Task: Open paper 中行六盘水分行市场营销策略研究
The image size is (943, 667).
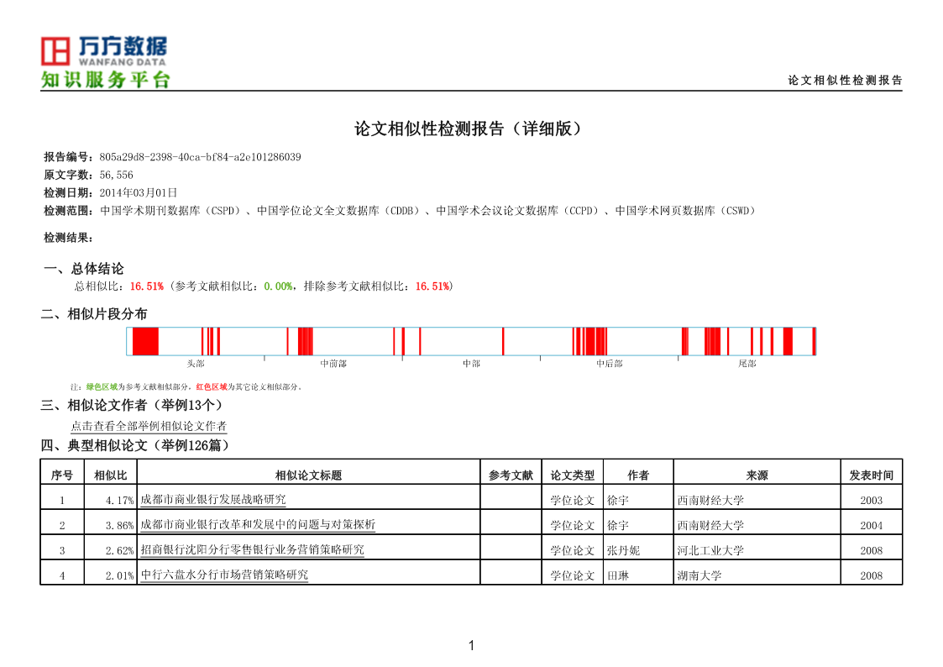Action: click(223, 575)
